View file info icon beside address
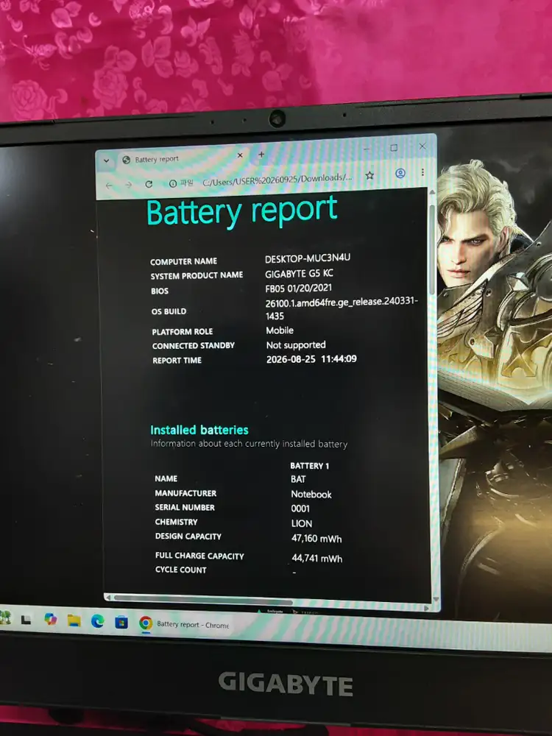 173,183
